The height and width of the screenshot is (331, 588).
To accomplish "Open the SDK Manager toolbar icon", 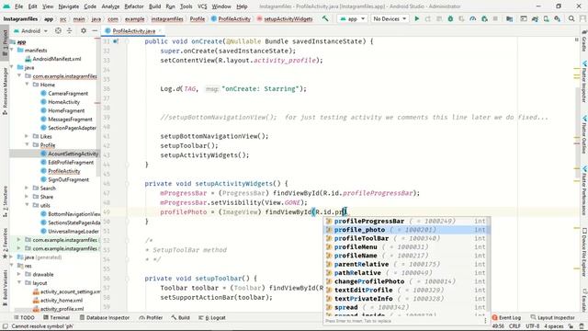I will pos(558,18).
